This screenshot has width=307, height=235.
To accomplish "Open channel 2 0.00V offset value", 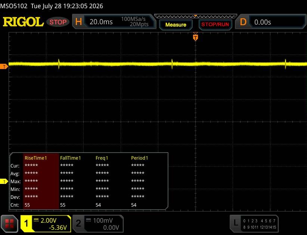I will [x=111, y=228].
